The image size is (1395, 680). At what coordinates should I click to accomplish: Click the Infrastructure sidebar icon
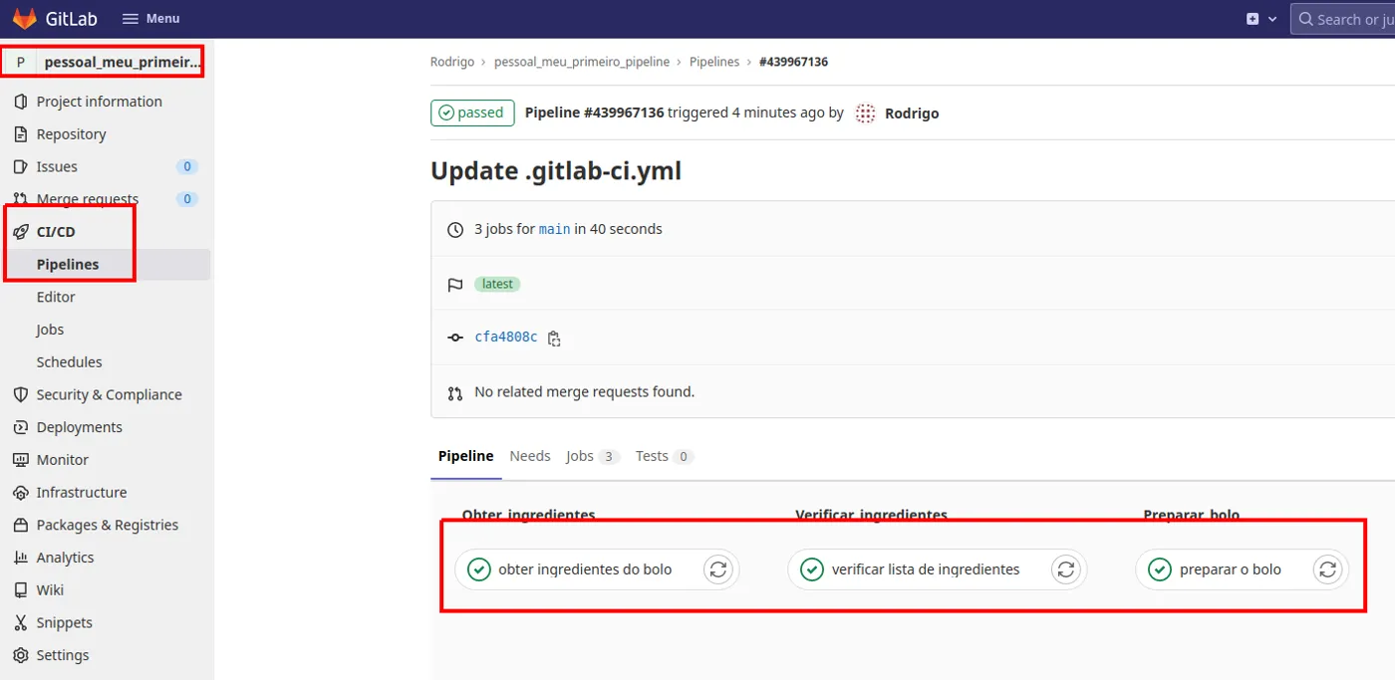(x=20, y=492)
